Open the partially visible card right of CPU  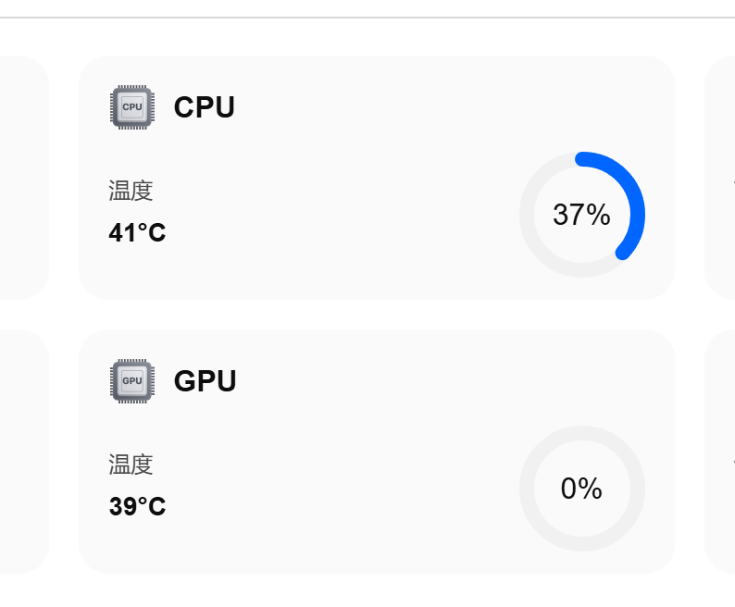[721, 178]
